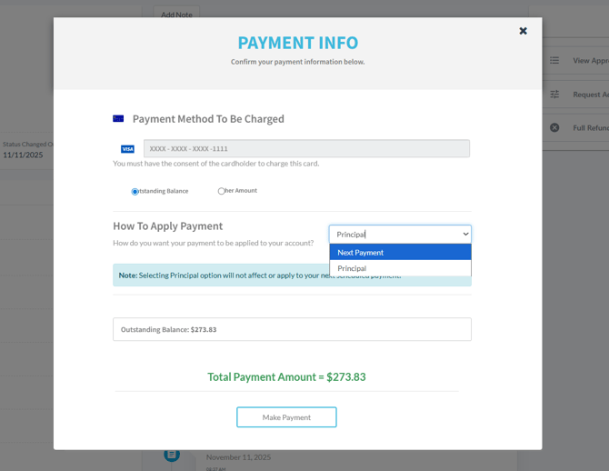
Task: Click the masked card number field
Action: [306, 148]
